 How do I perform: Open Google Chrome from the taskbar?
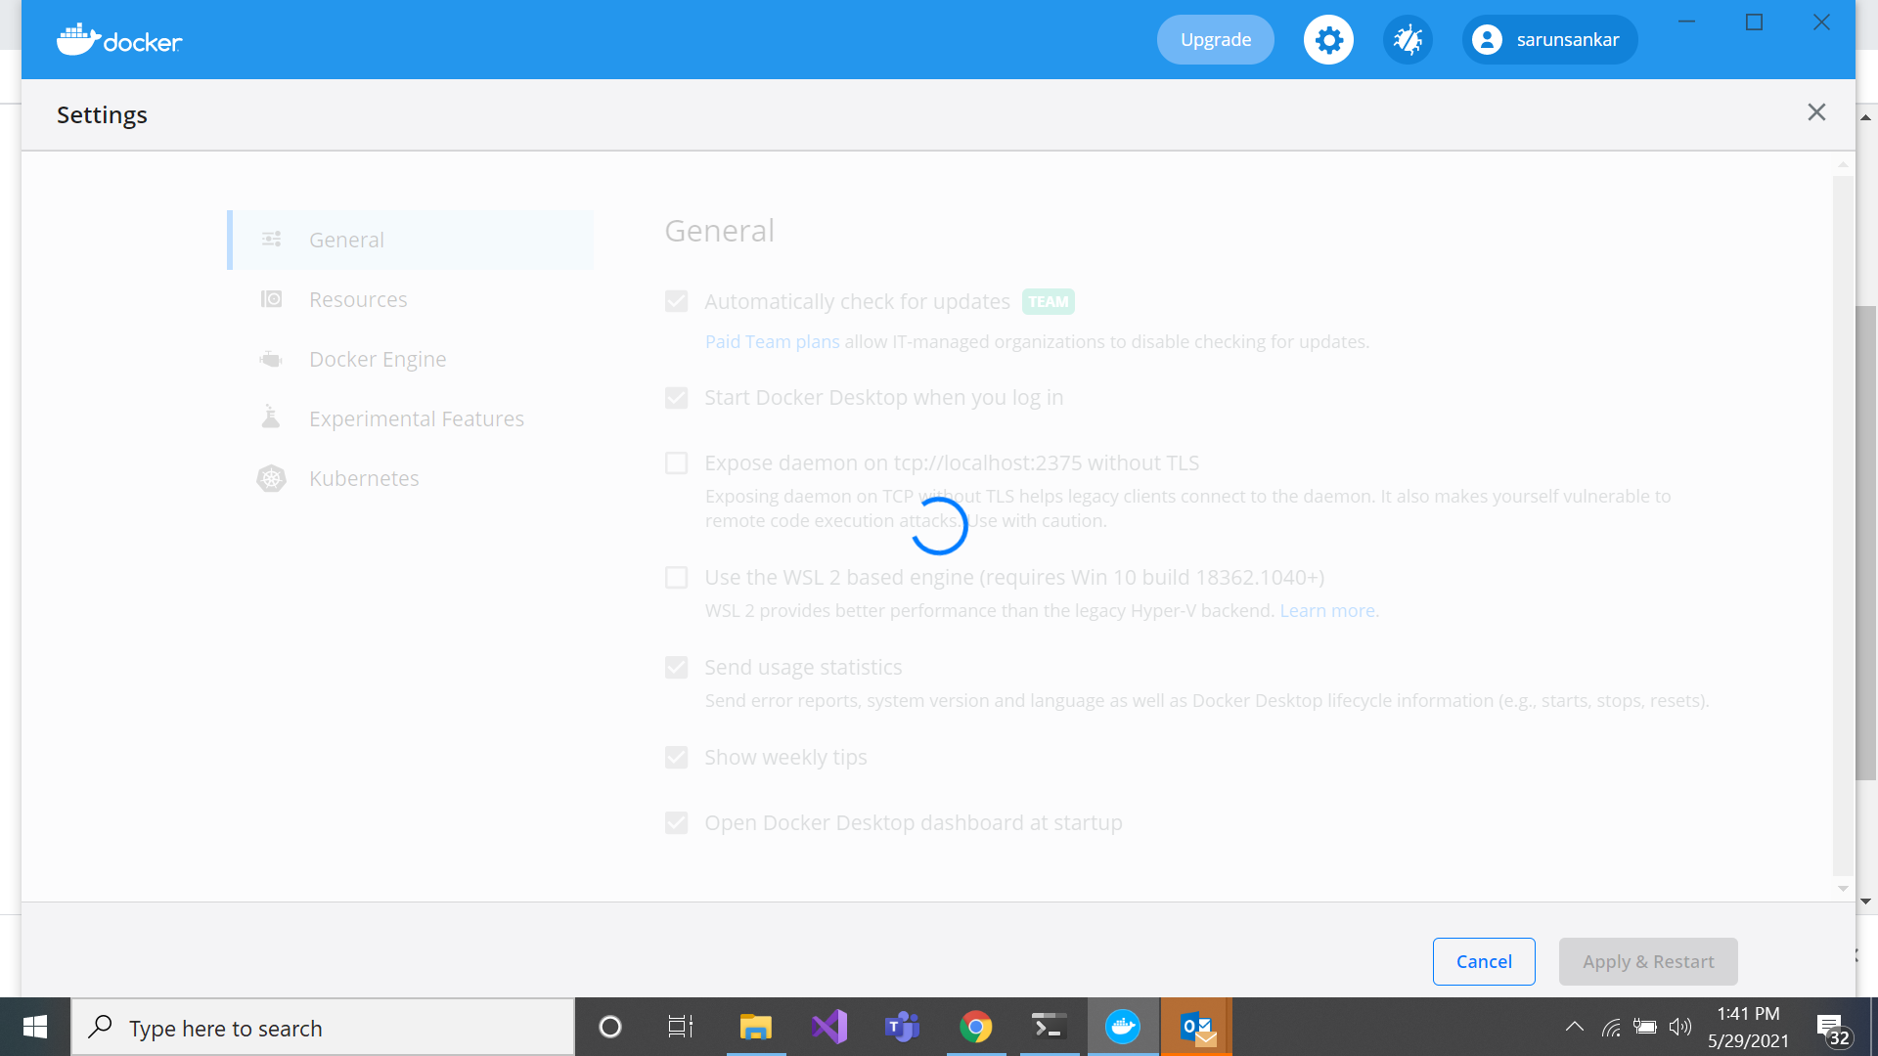point(976,1027)
